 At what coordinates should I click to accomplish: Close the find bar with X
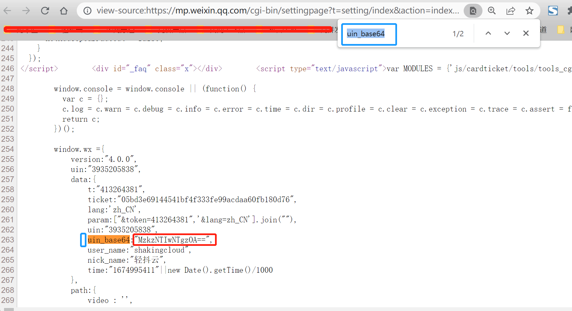click(526, 33)
